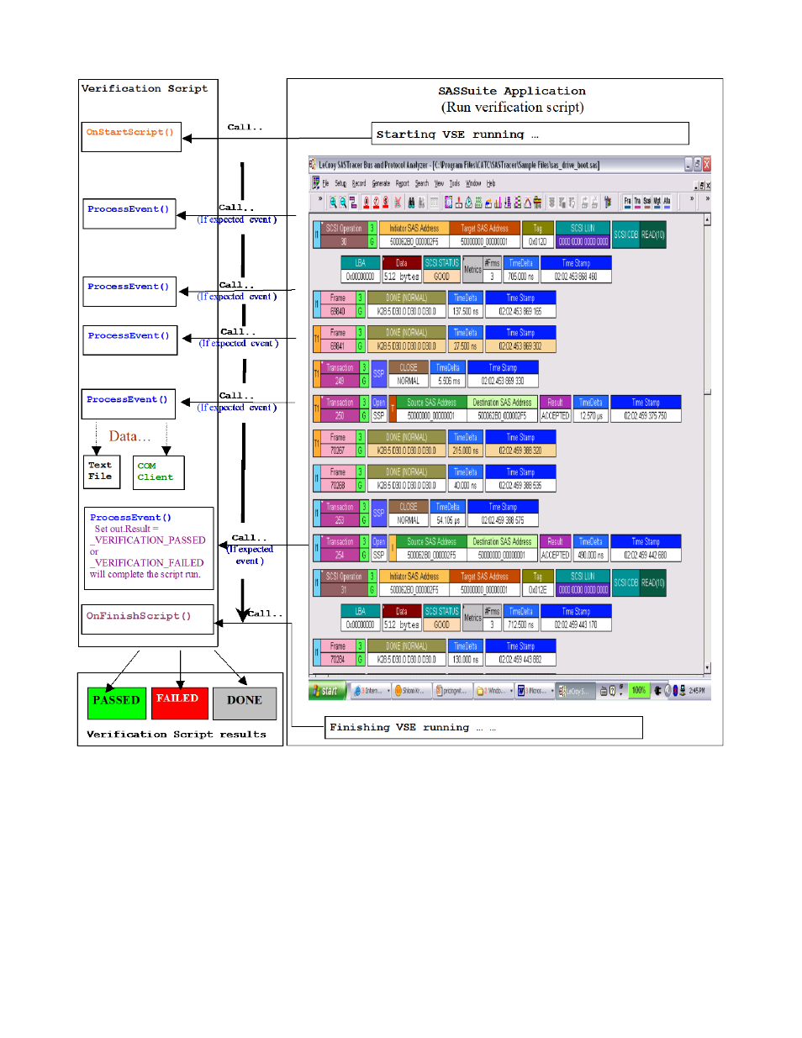
Task: Toggle the Tra transaction level button
Action: (x=637, y=202)
